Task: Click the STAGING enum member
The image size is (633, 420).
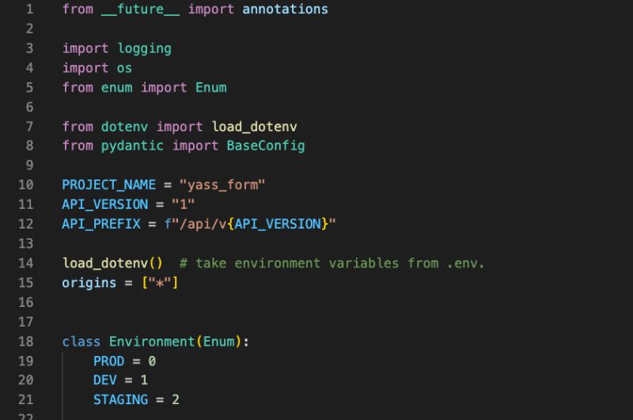Action: click(x=120, y=399)
